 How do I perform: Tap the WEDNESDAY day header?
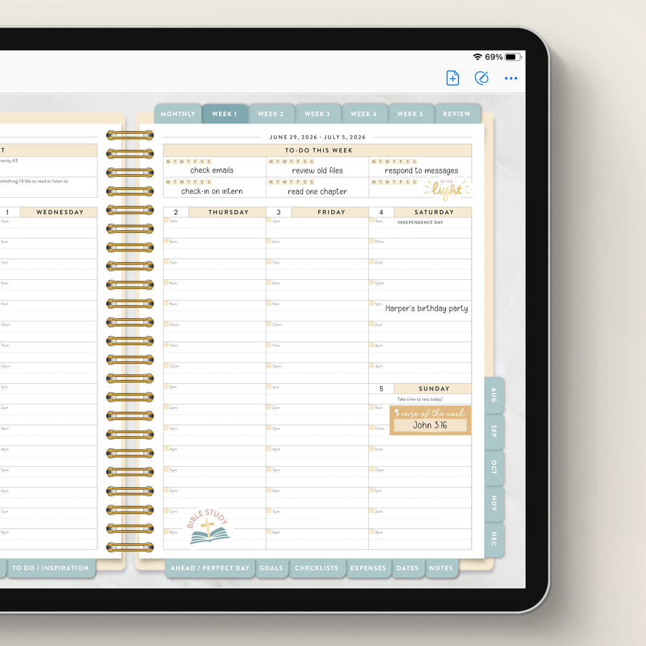[60, 212]
